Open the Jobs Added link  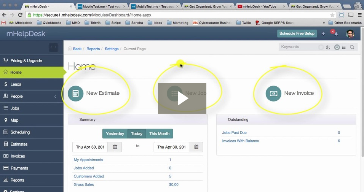pos(84,168)
